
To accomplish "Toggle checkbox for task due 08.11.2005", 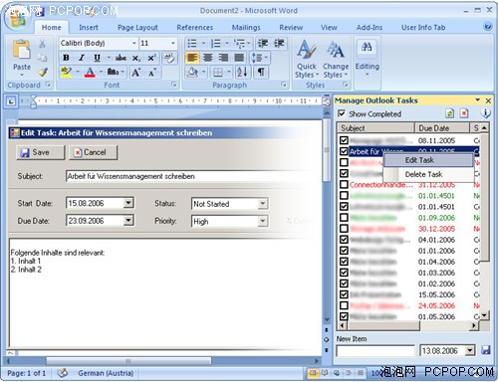I will point(344,140).
